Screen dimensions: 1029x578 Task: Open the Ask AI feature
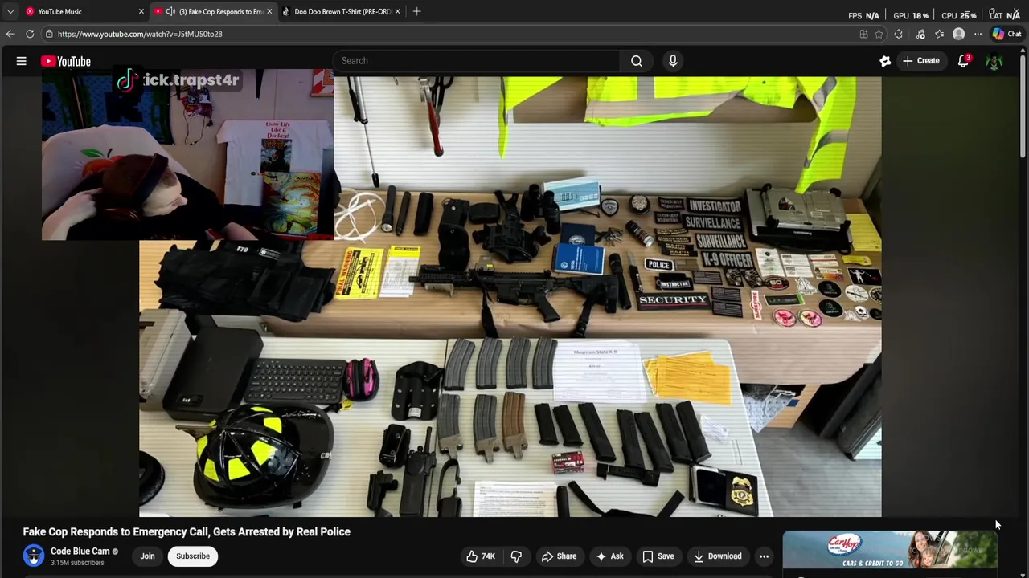609,556
